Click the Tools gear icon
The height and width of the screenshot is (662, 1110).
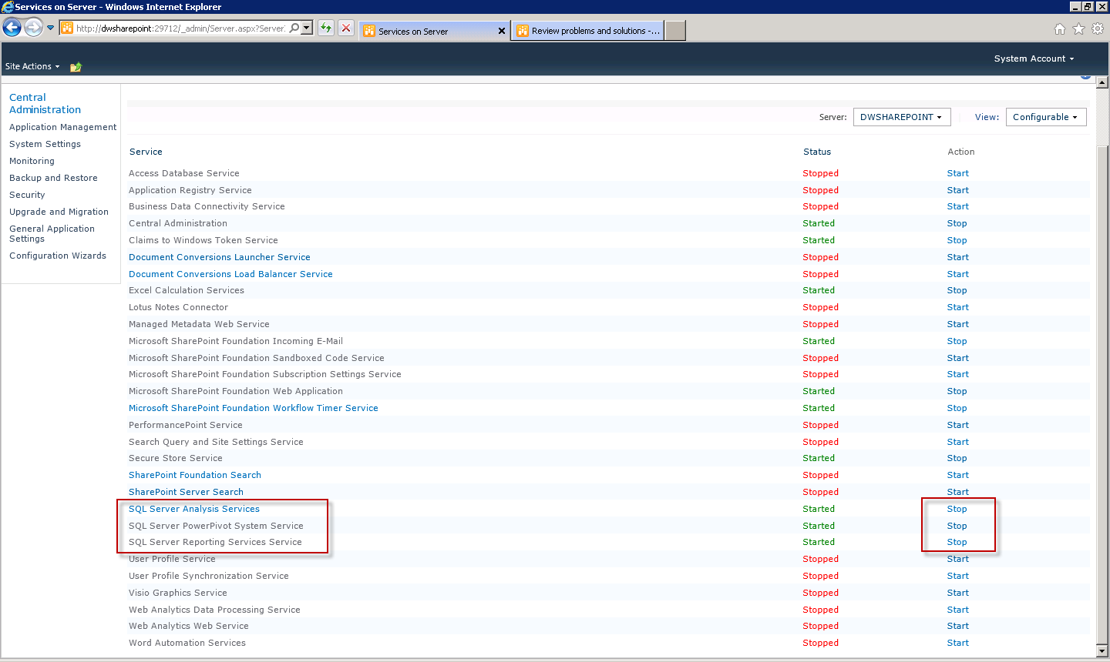point(1098,28)
